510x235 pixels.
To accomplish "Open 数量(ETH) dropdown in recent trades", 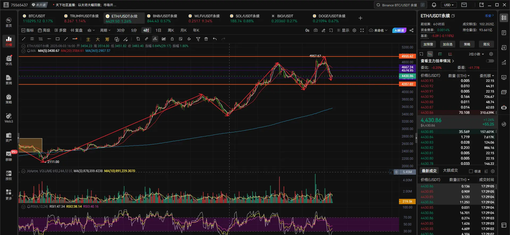I will coord(459,180).
